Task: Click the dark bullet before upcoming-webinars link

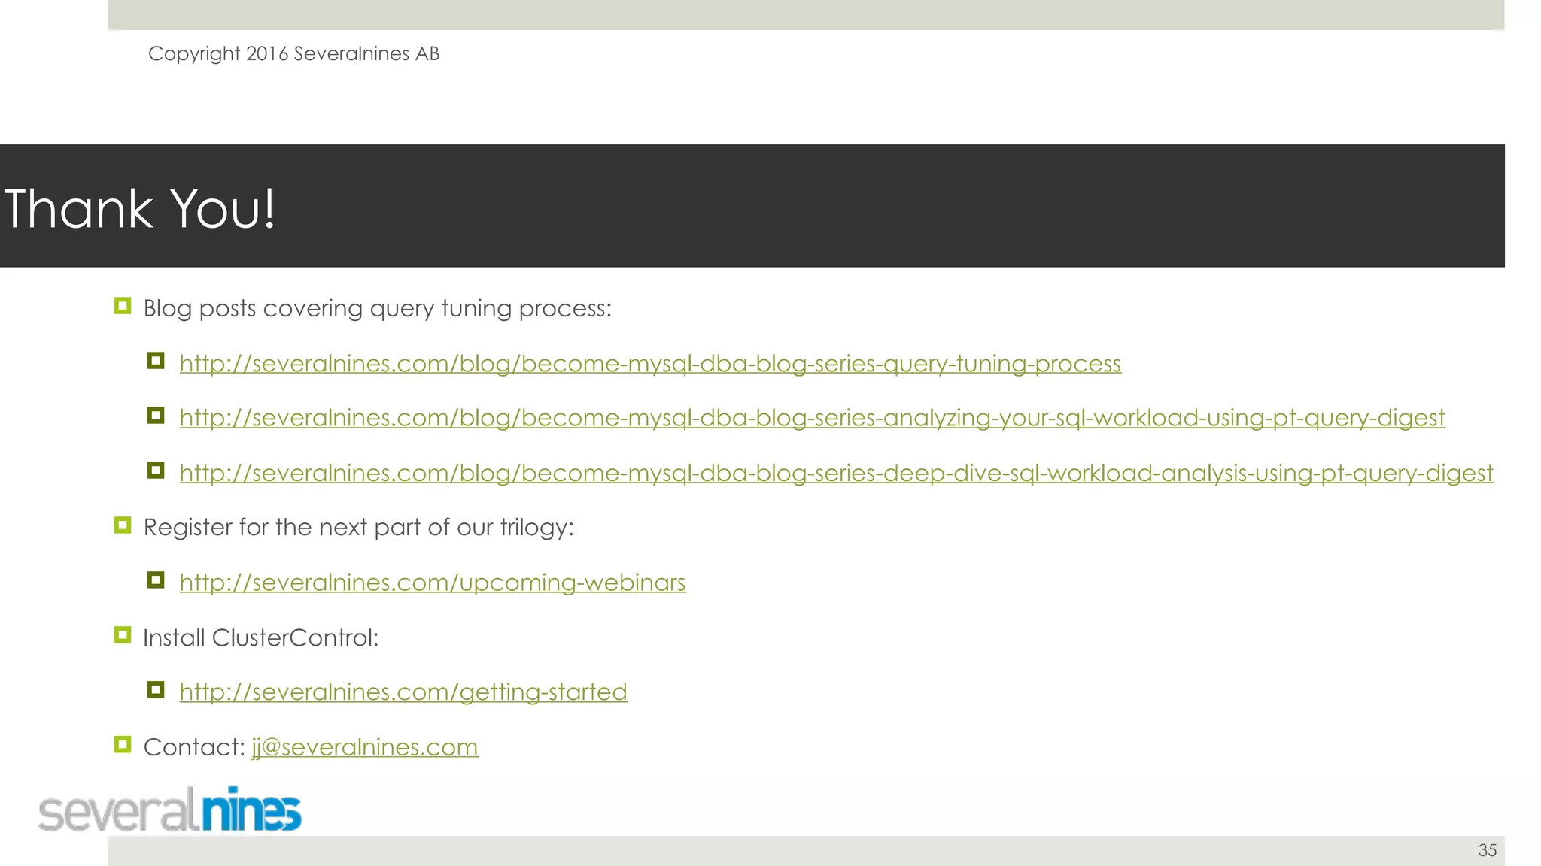Action: click(156, 580)
